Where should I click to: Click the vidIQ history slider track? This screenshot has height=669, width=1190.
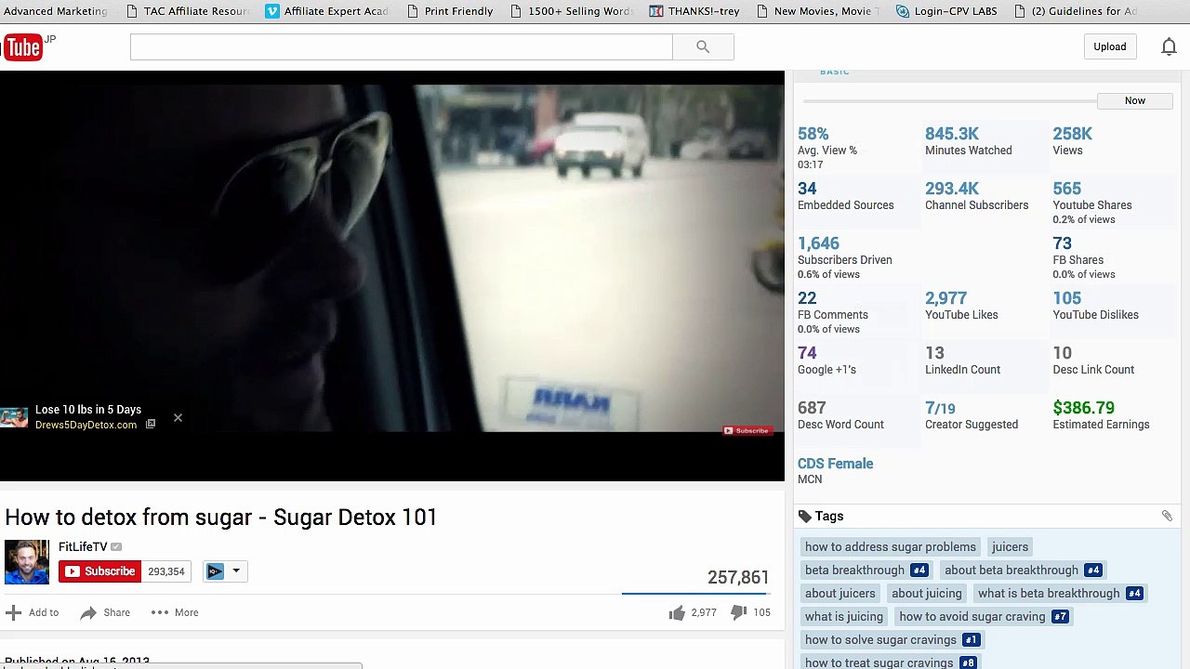949,100
